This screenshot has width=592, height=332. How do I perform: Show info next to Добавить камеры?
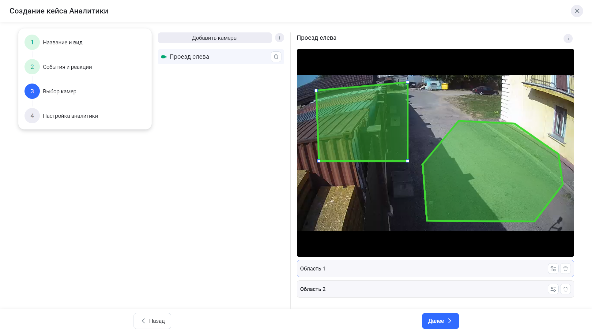(279, 38)
